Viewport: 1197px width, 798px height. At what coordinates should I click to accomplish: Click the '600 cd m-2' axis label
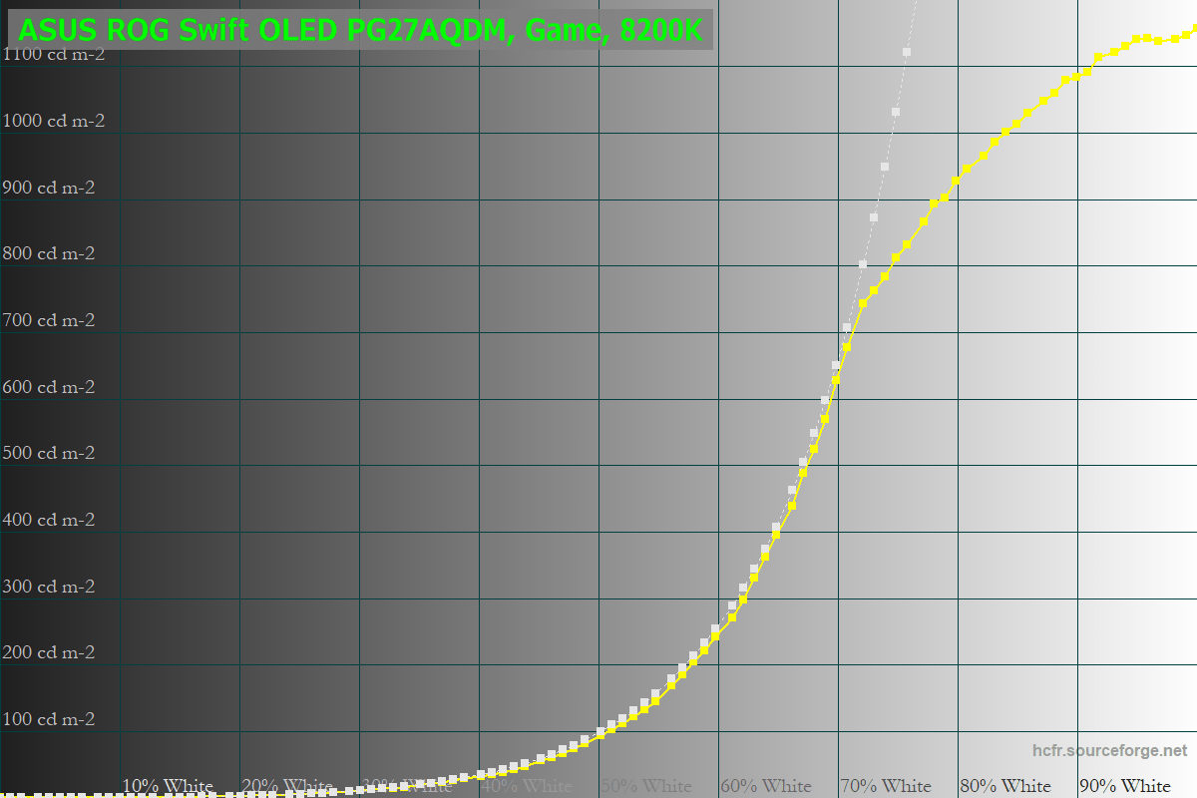click(49, 387)
